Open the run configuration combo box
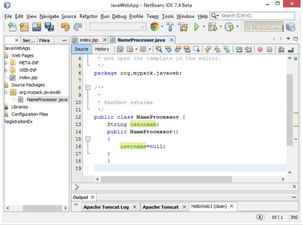The image size is (303, 225). coord(118,27)
